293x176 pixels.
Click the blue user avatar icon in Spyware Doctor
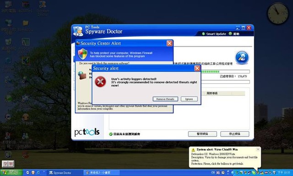click(x=242, y=57)
